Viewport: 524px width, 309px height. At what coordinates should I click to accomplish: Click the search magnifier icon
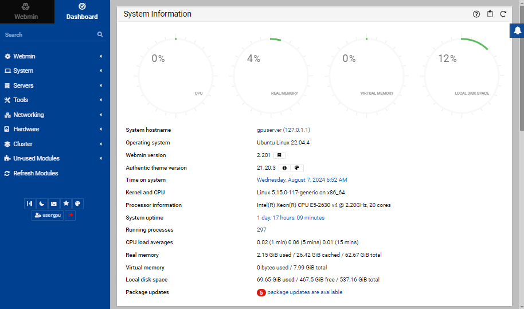point(100,34)
